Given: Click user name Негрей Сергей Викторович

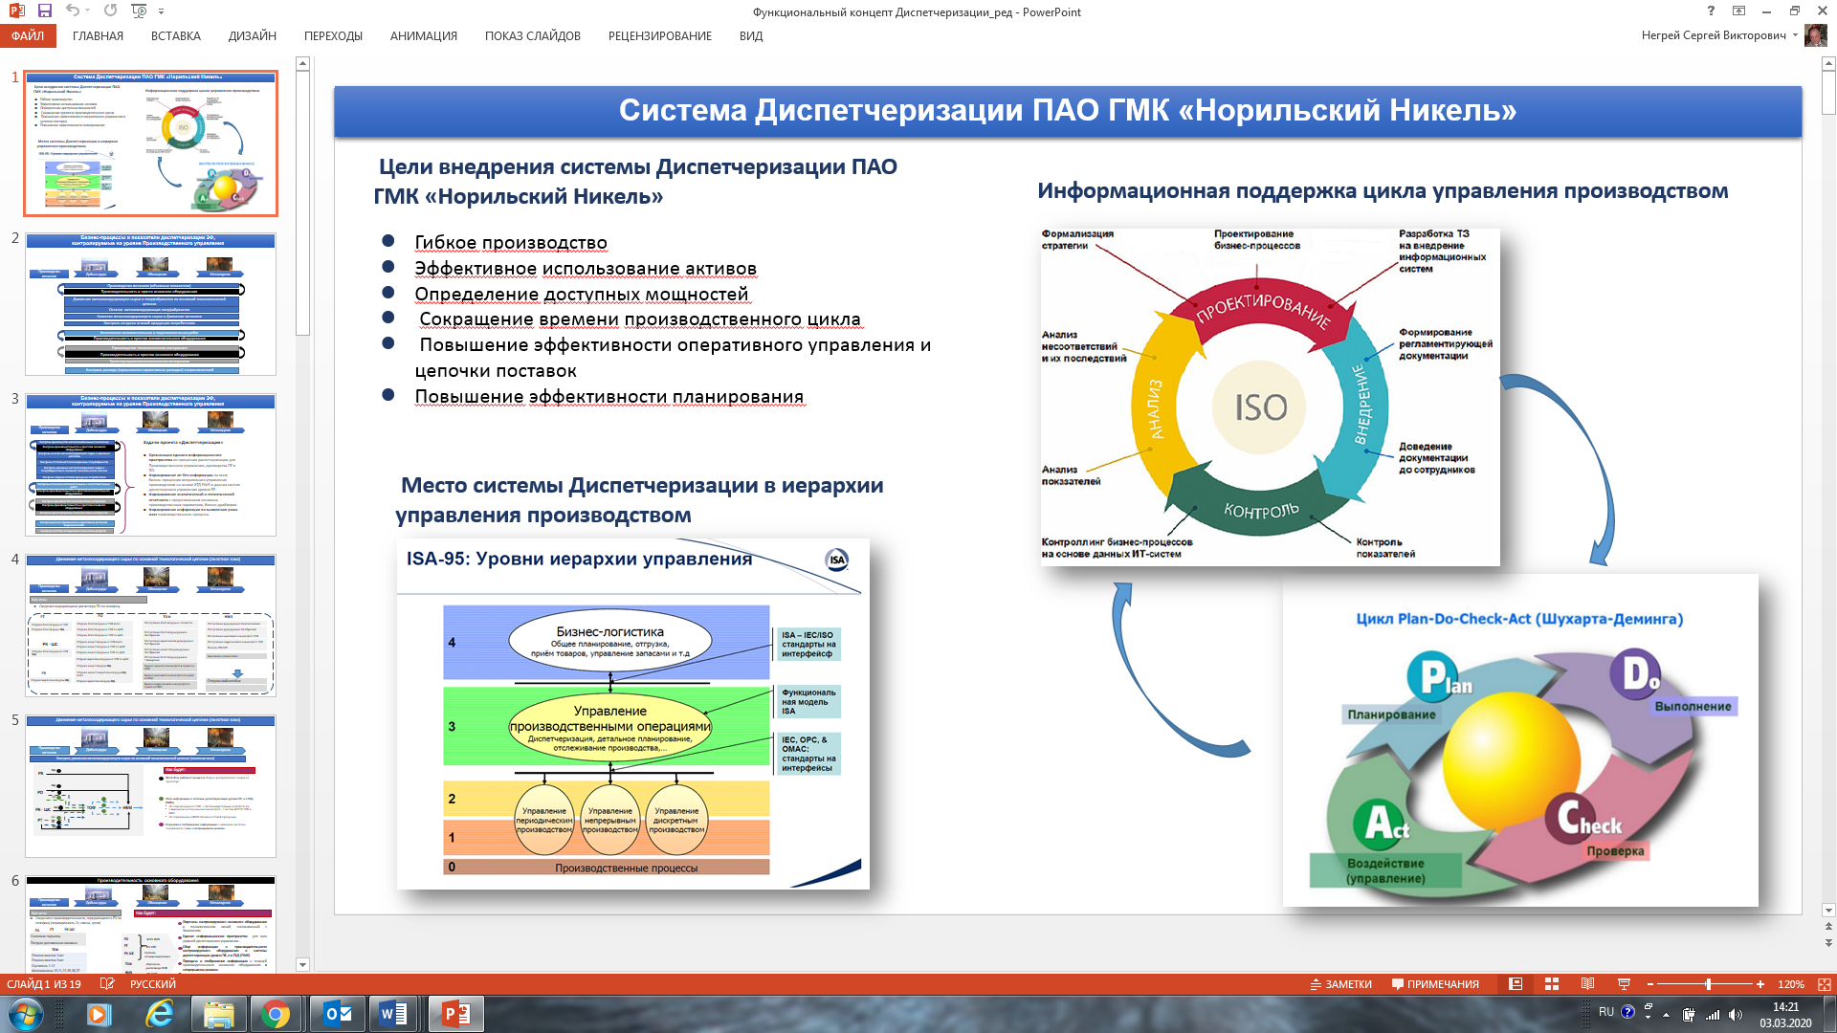Looking at the screenshot, I should (x=1713, y=35).
